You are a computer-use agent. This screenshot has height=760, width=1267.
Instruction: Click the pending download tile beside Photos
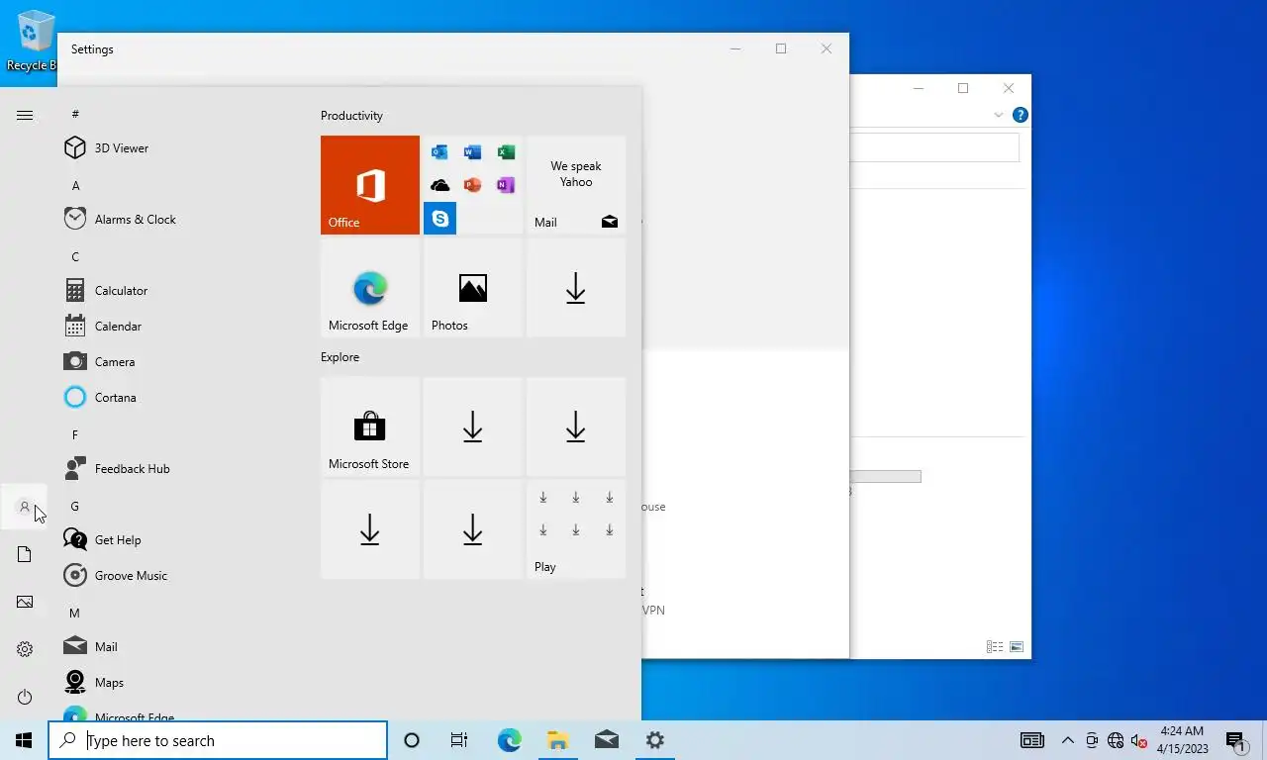click(576, 288)
